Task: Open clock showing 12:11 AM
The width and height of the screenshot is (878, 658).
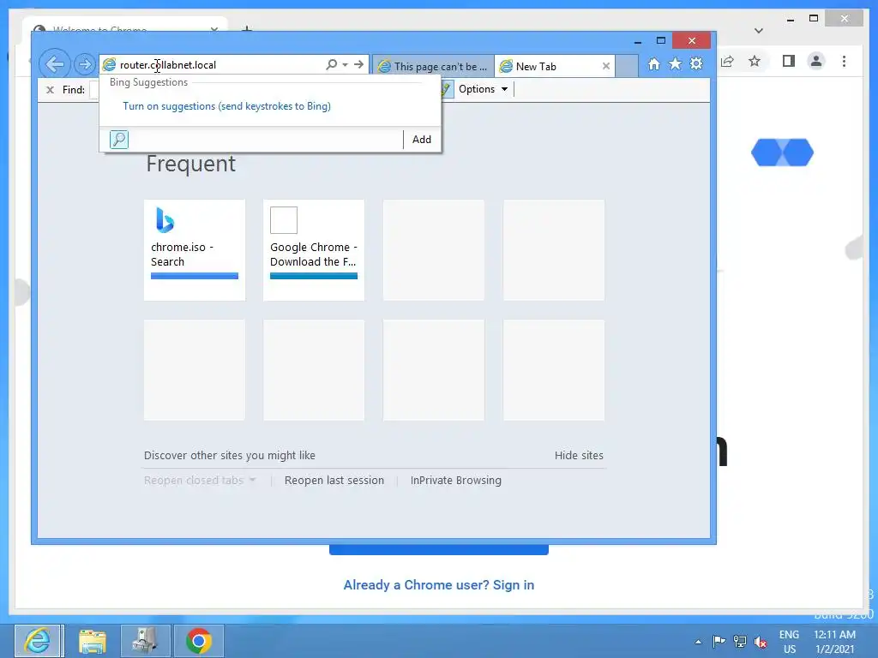Action: point(835,642)
